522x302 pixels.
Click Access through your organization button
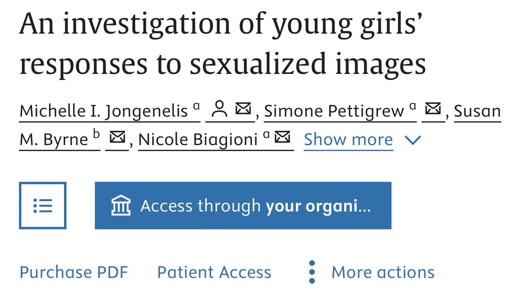[243, 206]
